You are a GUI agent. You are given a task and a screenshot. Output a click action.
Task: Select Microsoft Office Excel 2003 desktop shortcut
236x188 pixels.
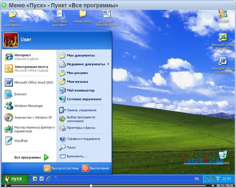223,41
